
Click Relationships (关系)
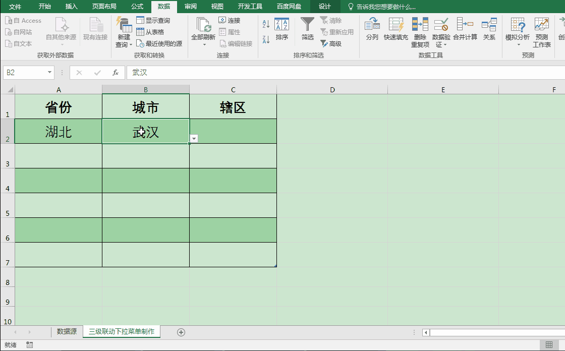(489, 29)
